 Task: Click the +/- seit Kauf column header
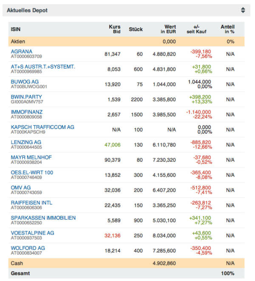click(x=196, y=29)
